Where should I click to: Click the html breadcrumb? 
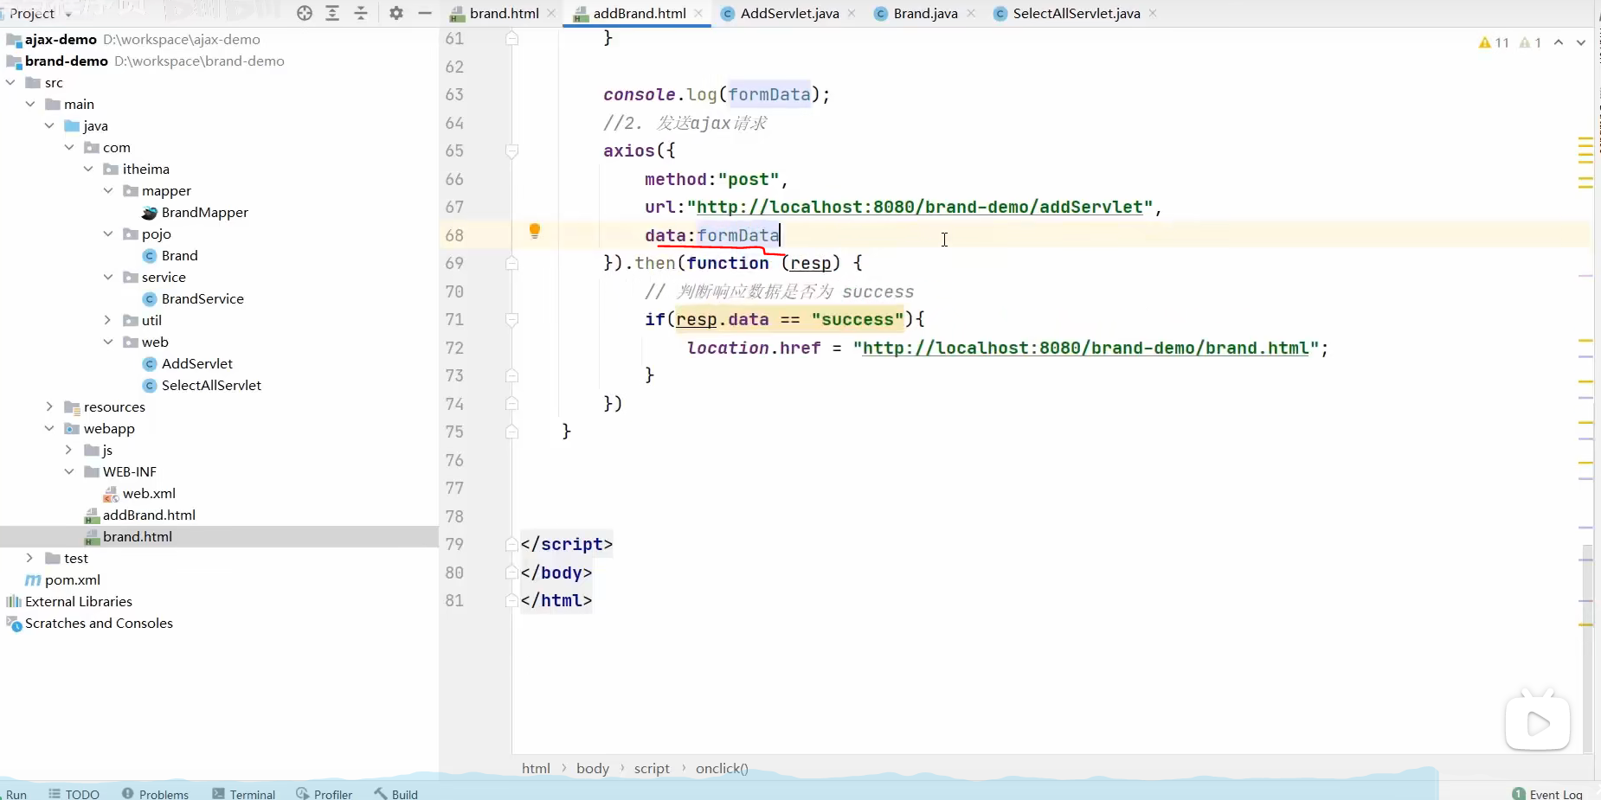click(x=536, y=768)
